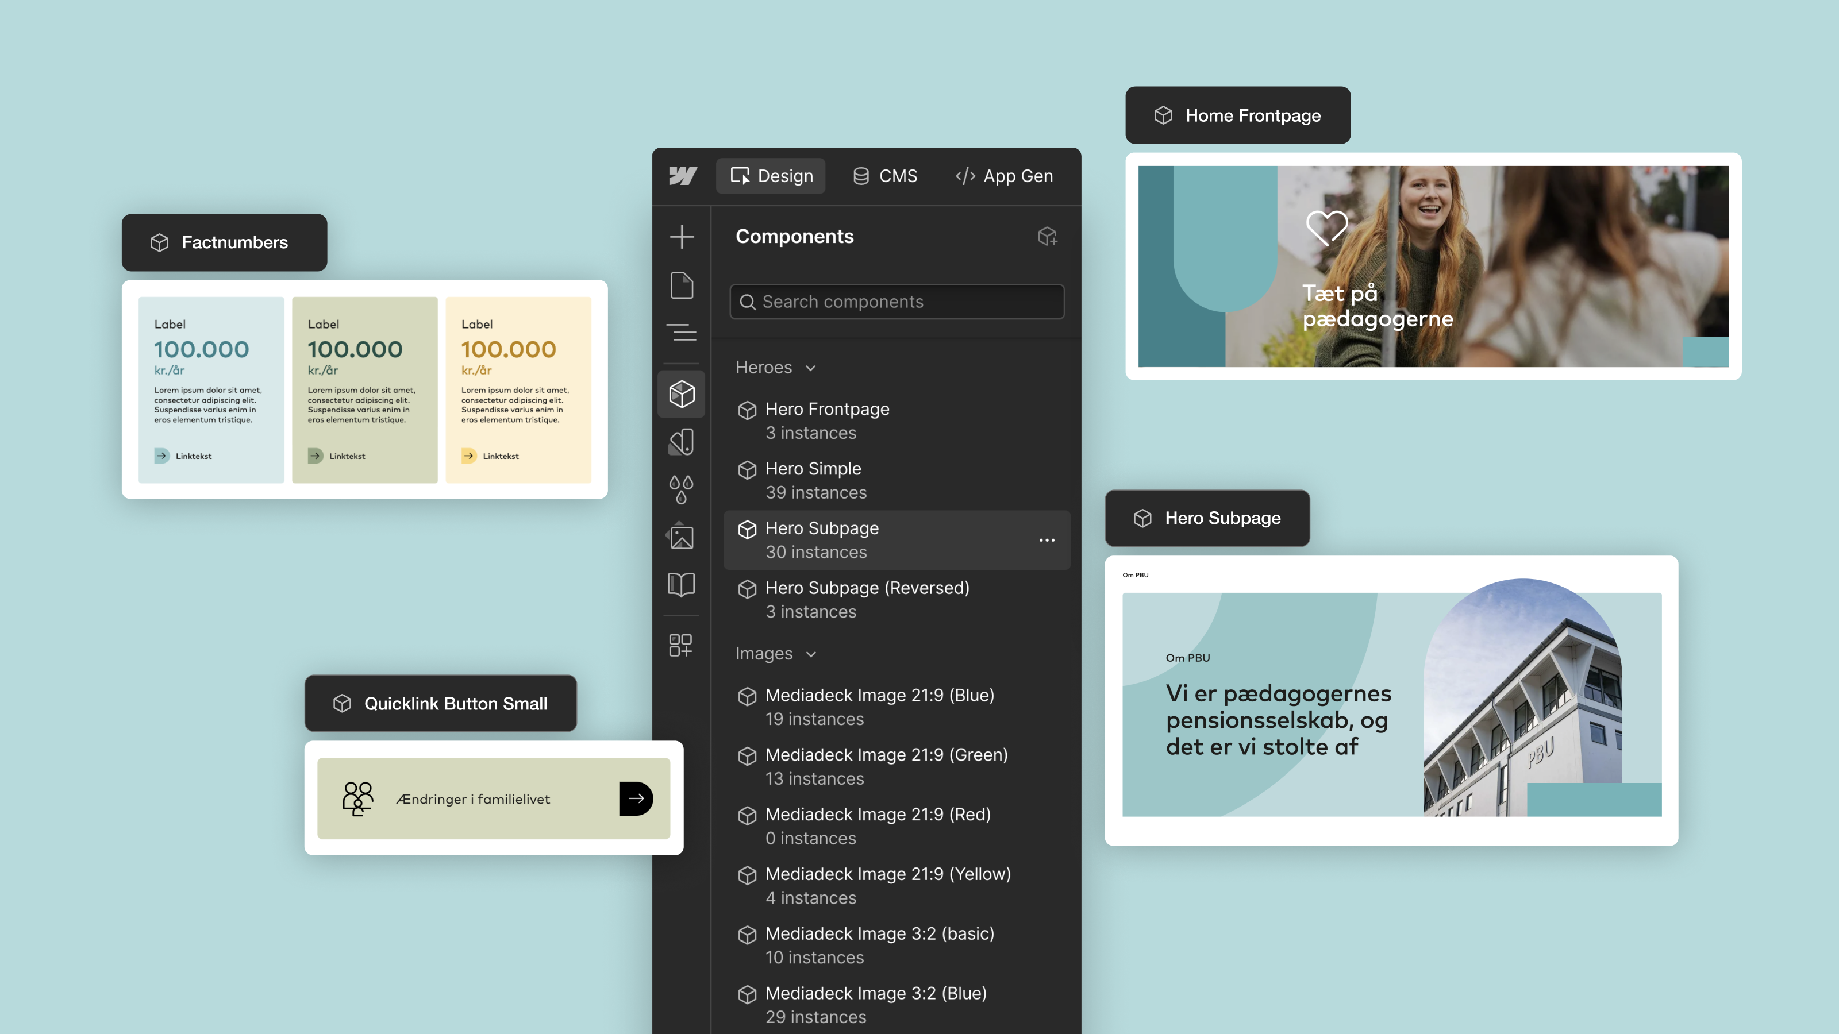Open the Add elements plus panel
The height and width of the screenshot is (1034, 1839).
point(682,237)
